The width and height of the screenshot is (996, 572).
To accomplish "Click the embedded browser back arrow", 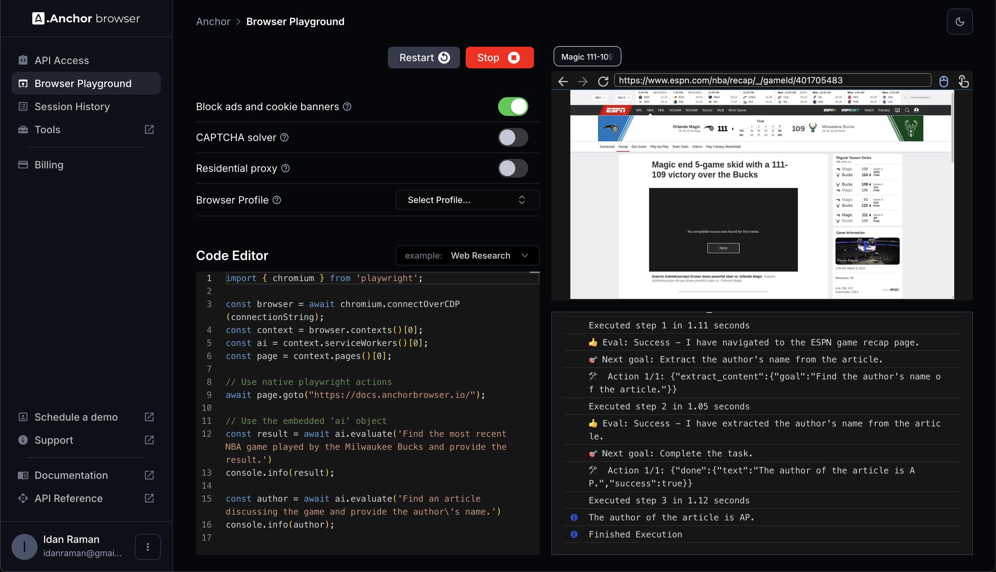I will (x=563, y=81).
